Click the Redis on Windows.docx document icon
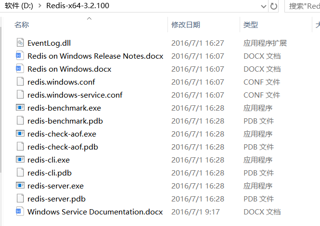Image resolution: width=320 pixels, height=226 pixels. (20, 69)
